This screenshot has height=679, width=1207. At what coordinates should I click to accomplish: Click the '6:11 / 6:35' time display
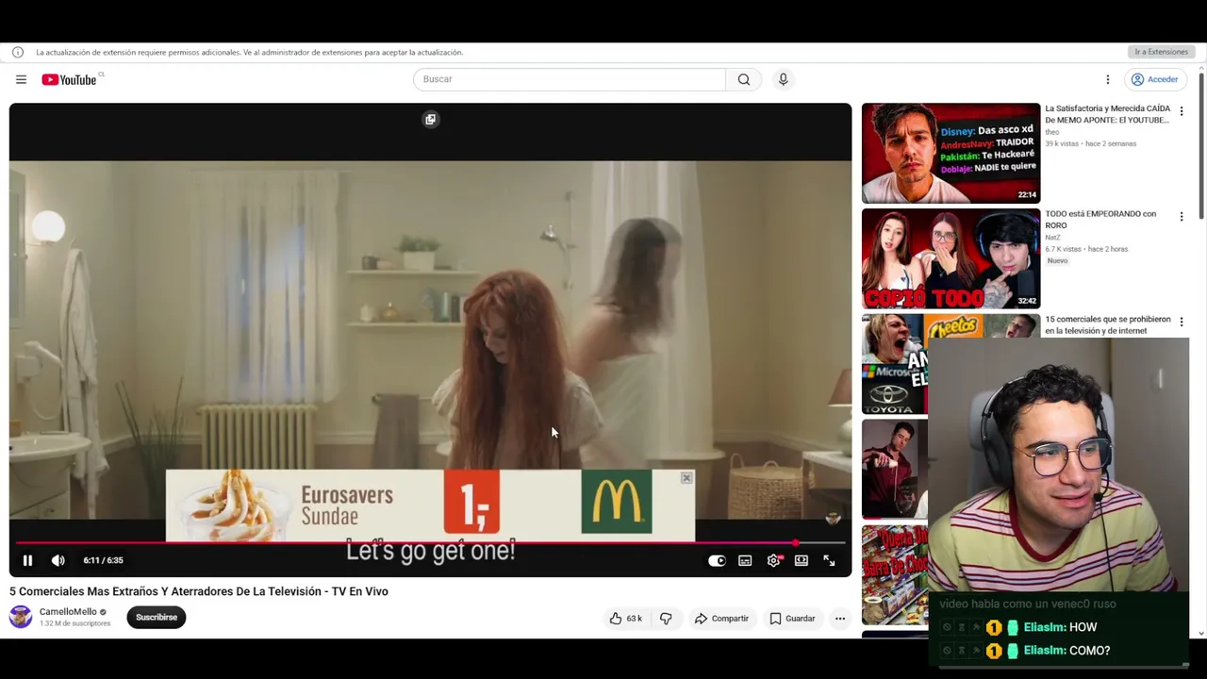click(x=103, y=560)
